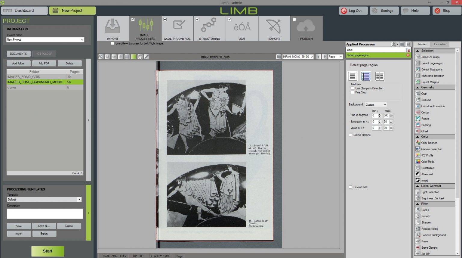Open the Crop tool
The height and width of the screenshot is (258, 462).
[424, 93]
